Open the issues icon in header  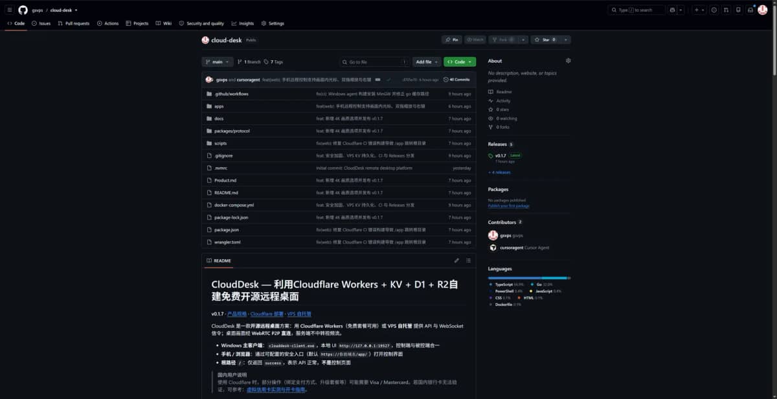tap(714, 10)
